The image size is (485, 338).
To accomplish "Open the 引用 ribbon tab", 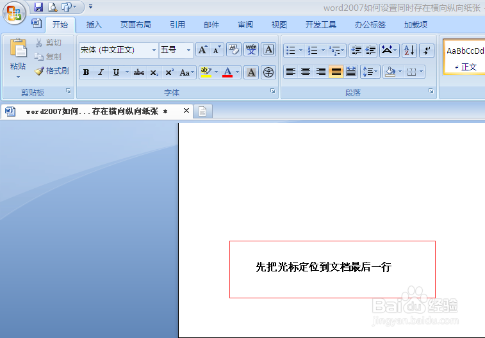I will tap(177, 25).
